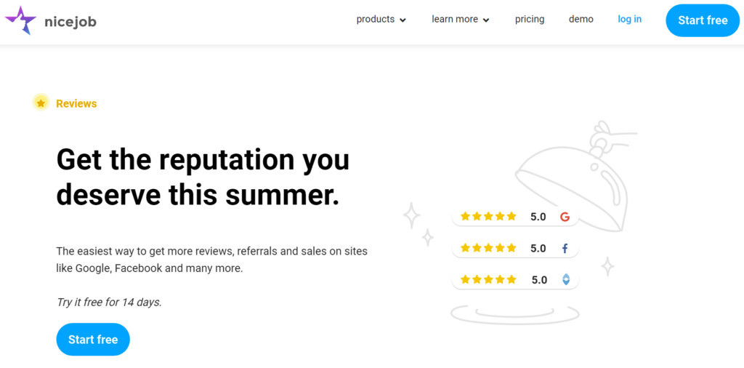Click the five stars in Google rating row

click(488, 217)
